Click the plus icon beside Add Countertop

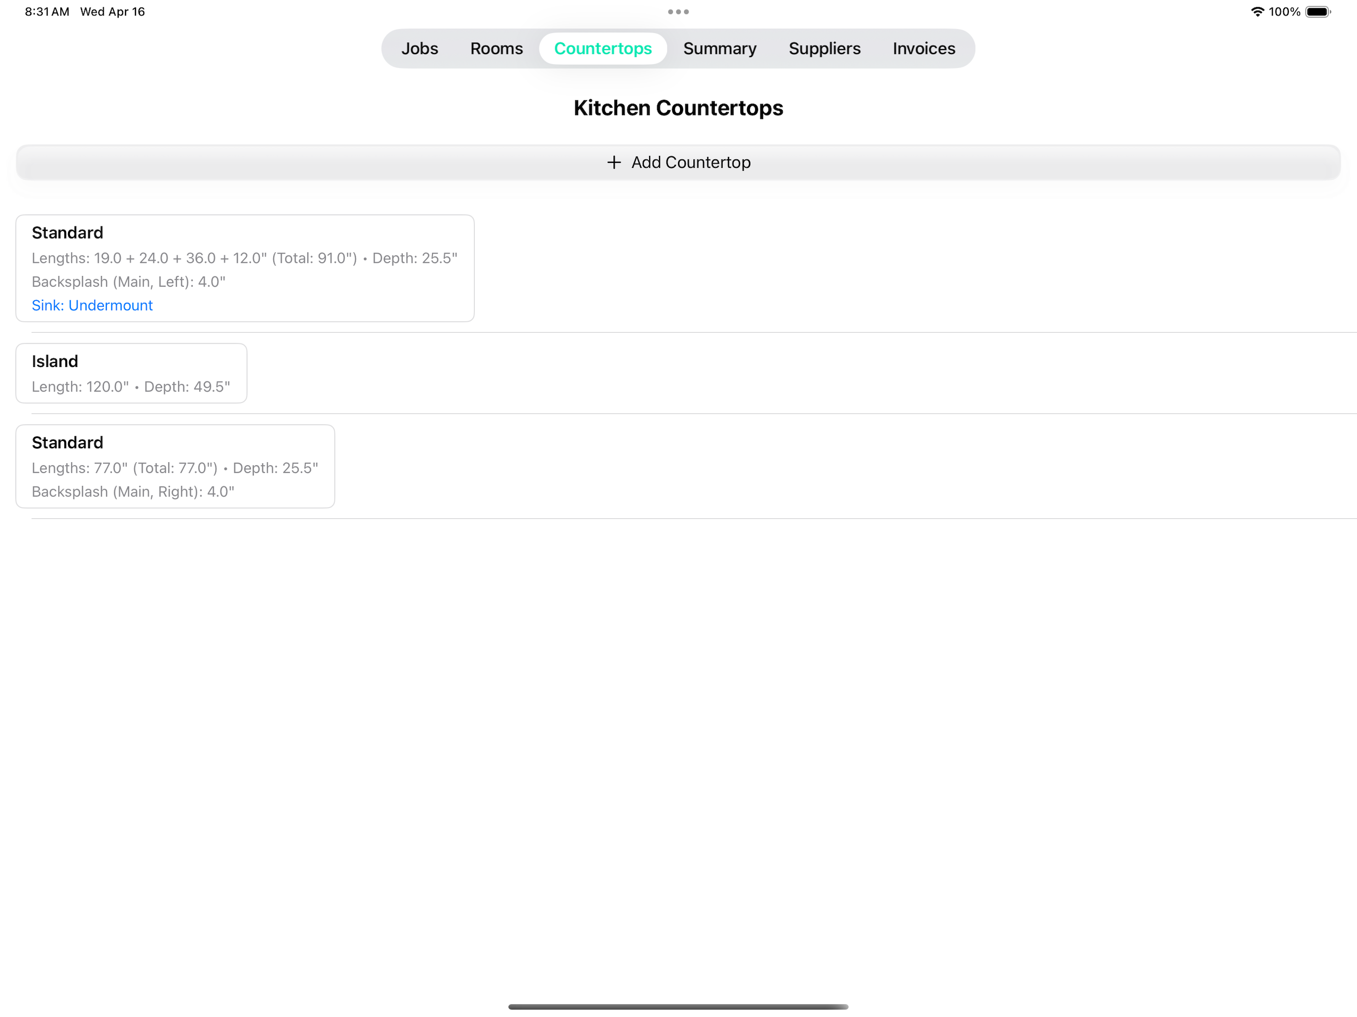[613, 162]
